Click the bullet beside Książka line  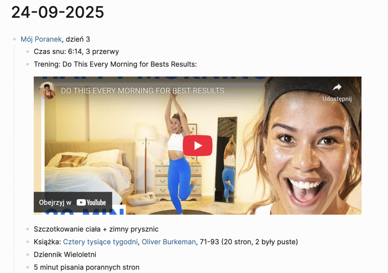click(x=28, y=242)
